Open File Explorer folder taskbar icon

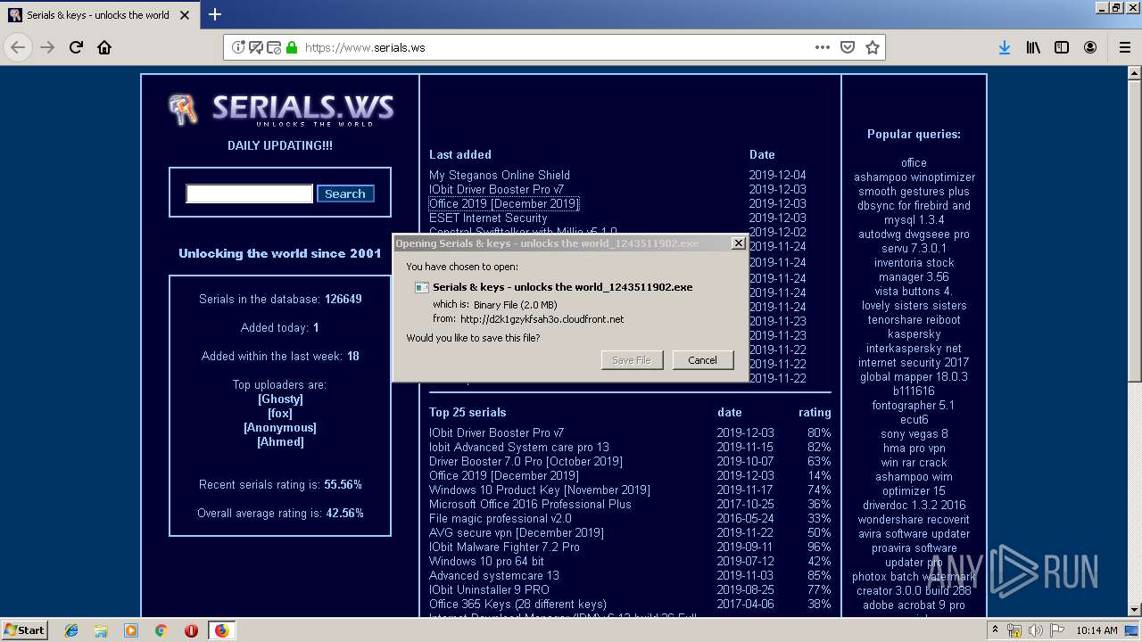101,630
